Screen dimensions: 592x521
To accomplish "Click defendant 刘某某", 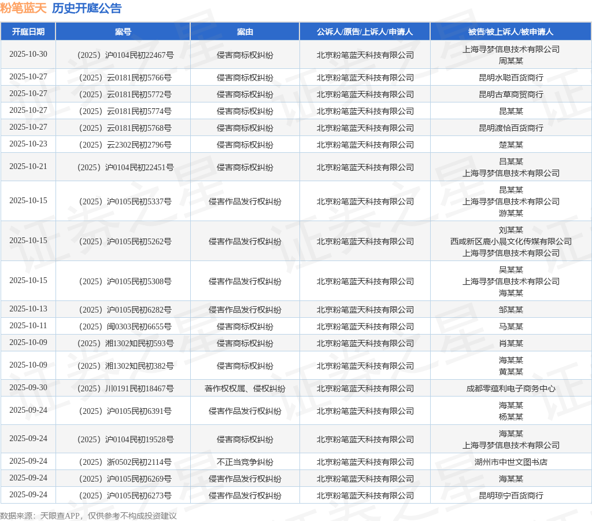I will pyautogui.click(x=511, y=230).
